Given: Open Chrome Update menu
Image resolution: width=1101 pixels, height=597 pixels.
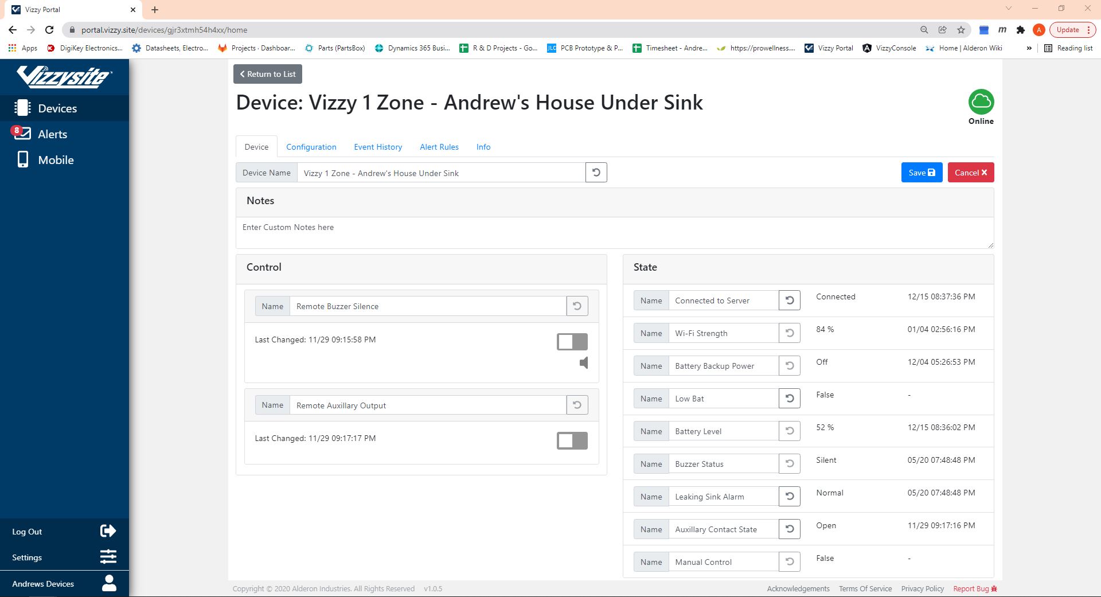Looking at the screenshot, I should [x=1072, y=30].
